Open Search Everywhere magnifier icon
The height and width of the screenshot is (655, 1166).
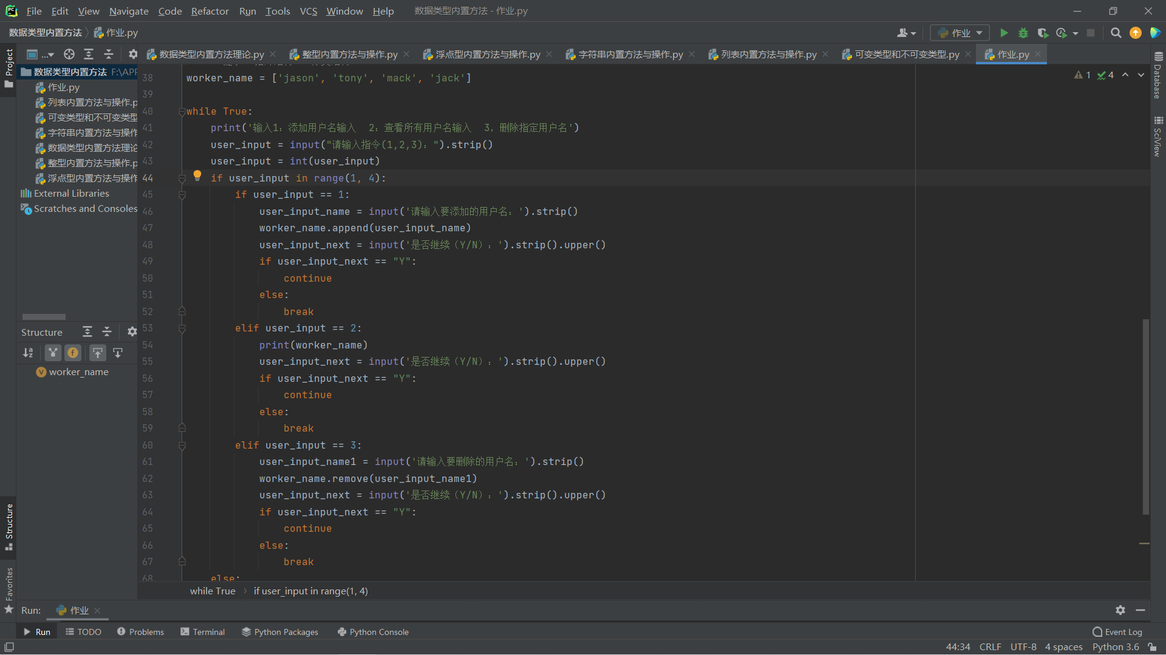pos(1116,33)
